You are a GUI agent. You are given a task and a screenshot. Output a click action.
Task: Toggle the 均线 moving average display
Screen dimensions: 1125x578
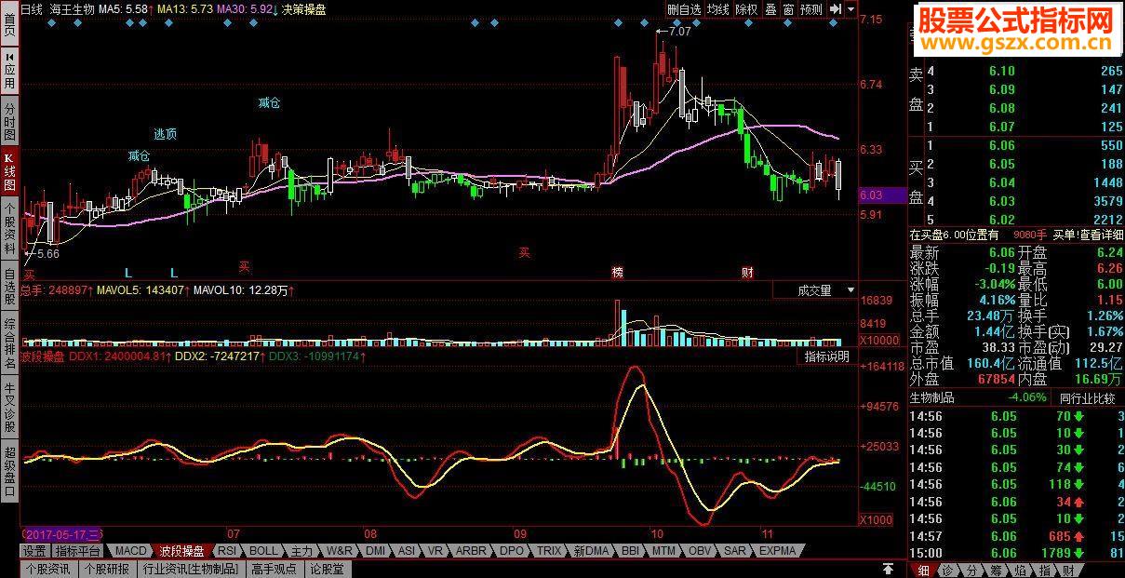click(718, 9)
